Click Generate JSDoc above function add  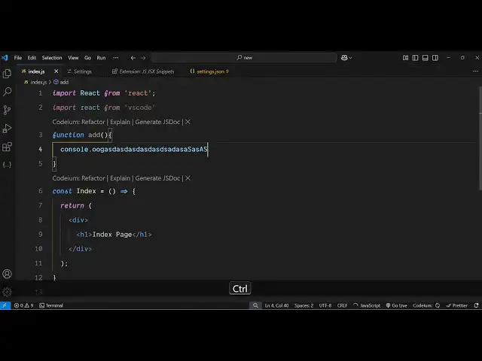click(x=157, y=122)
